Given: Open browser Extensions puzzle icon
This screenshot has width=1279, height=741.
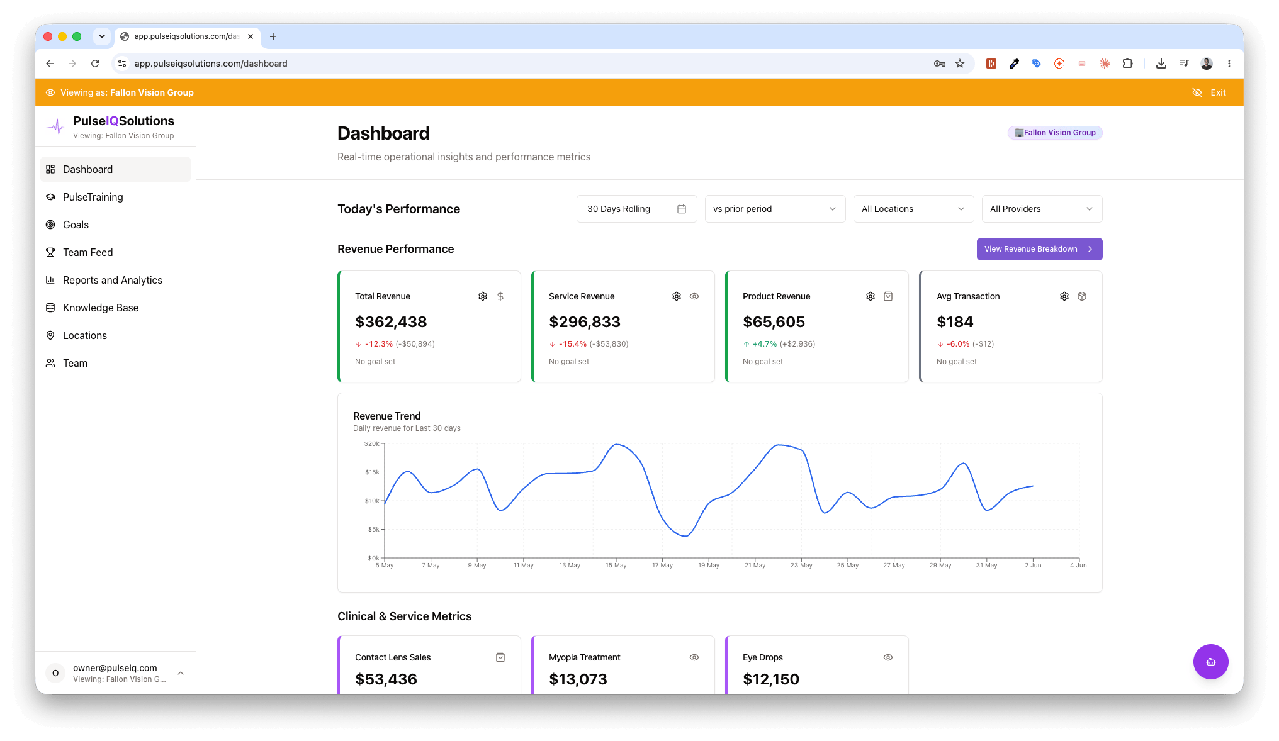Looking at the screenshot, I should click(x=1127, y=64).
